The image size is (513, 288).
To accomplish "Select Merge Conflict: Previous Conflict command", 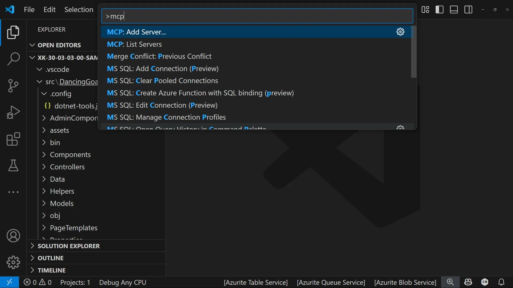I will [x=256, y=56].
